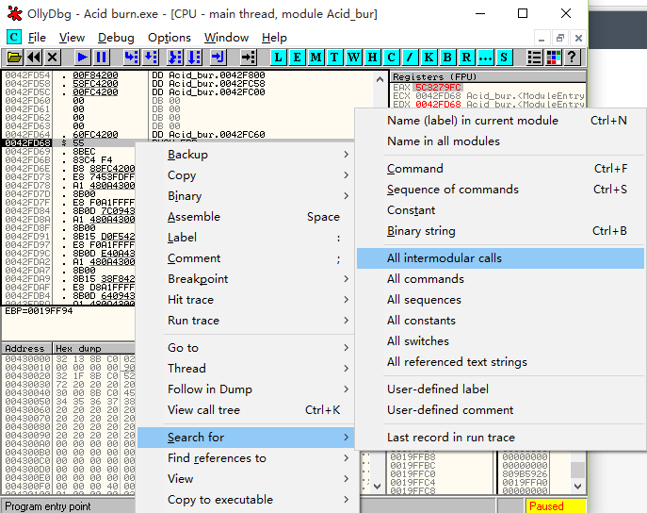Open the Help menu

click(x=274, y=38)
